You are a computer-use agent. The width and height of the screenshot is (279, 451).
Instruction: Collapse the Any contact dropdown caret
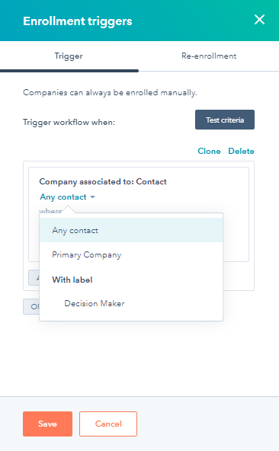pyautogui.click(x=93, y=197)
